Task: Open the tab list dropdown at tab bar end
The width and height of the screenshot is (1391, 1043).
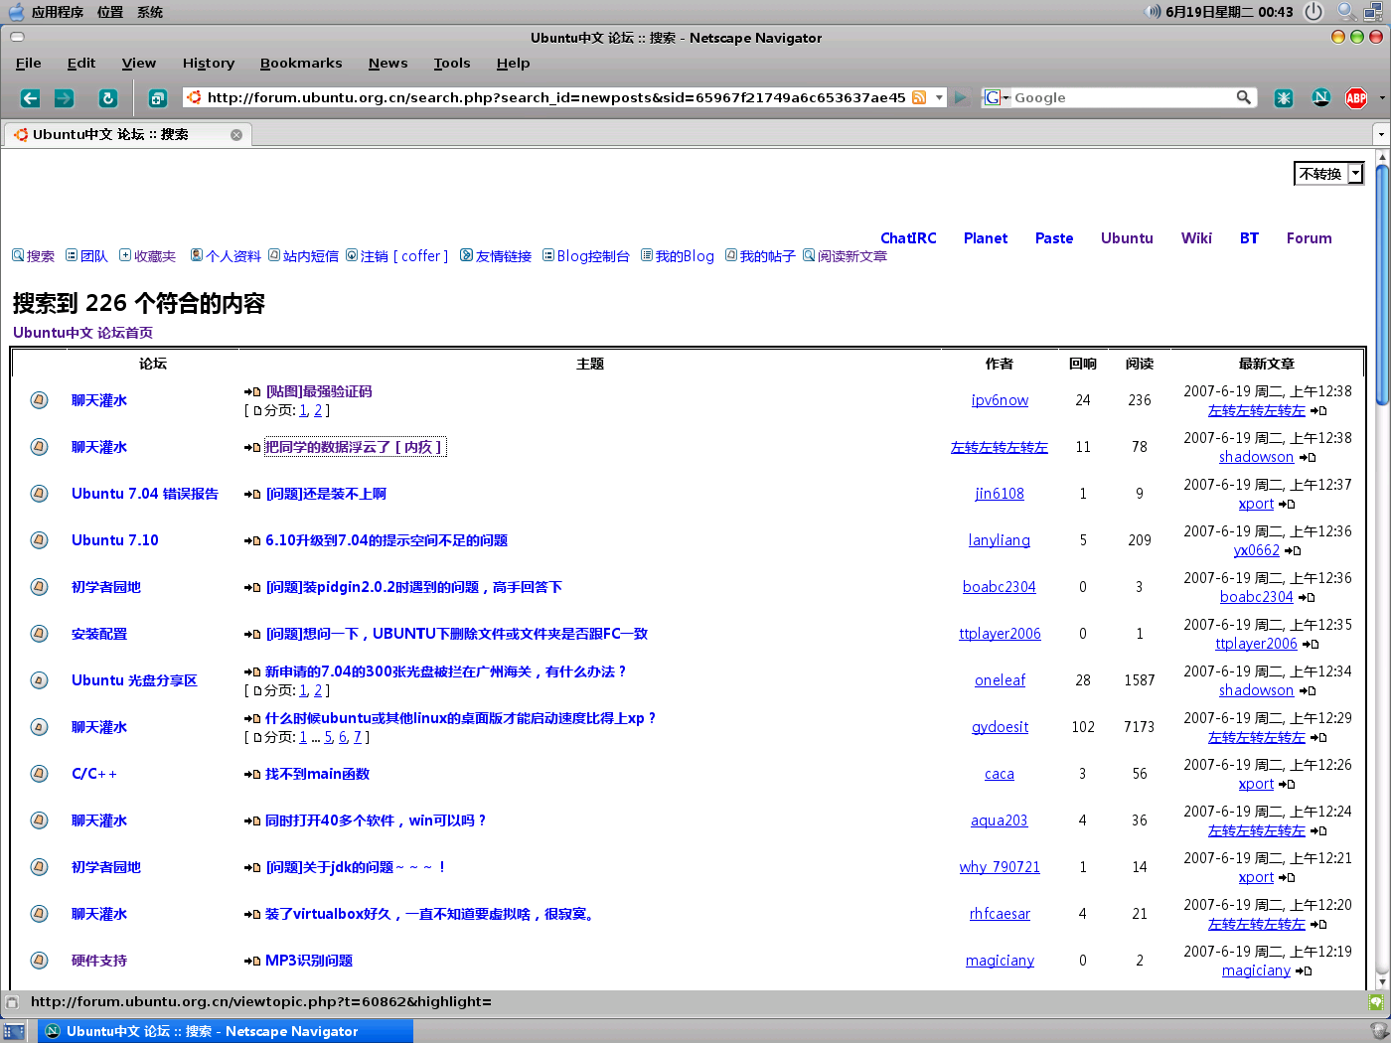Action: click(x=1381, y=134)
